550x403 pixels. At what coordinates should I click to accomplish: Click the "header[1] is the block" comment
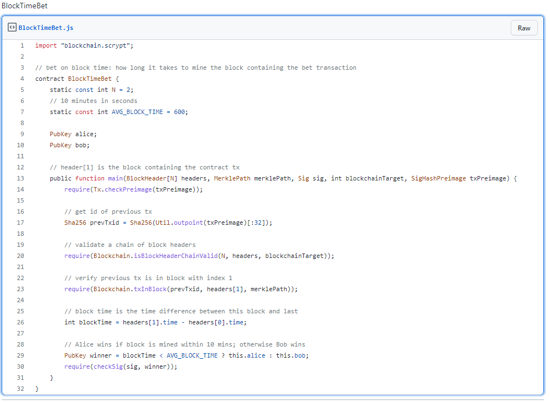[x=144, y=167]
